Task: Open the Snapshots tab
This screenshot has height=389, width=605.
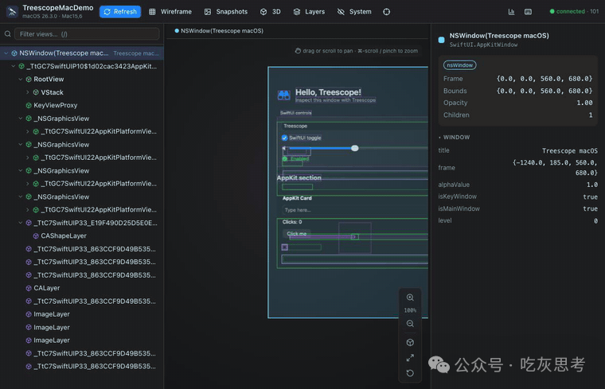Action: 226,12
